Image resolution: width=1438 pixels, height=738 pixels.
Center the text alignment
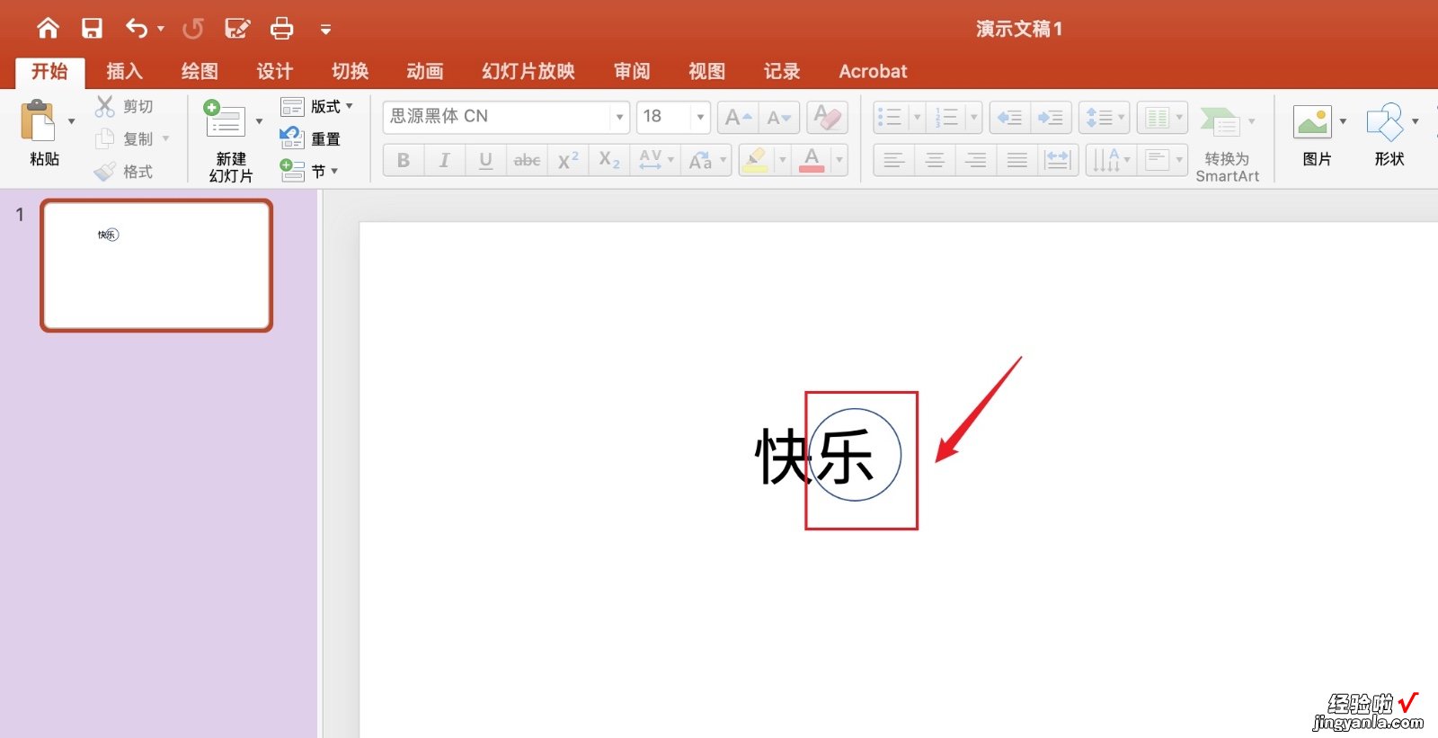(935, 160)
